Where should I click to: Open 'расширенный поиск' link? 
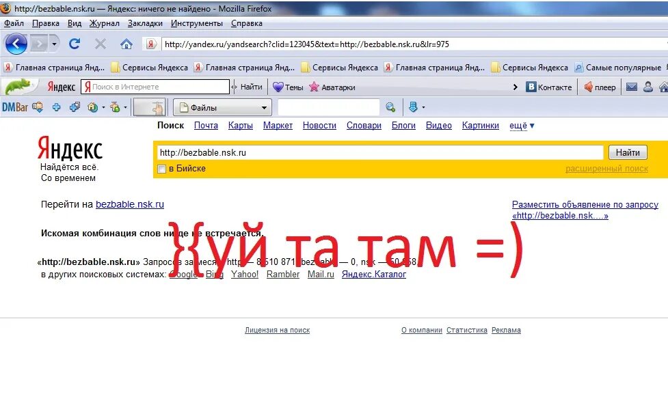[606, 169]
